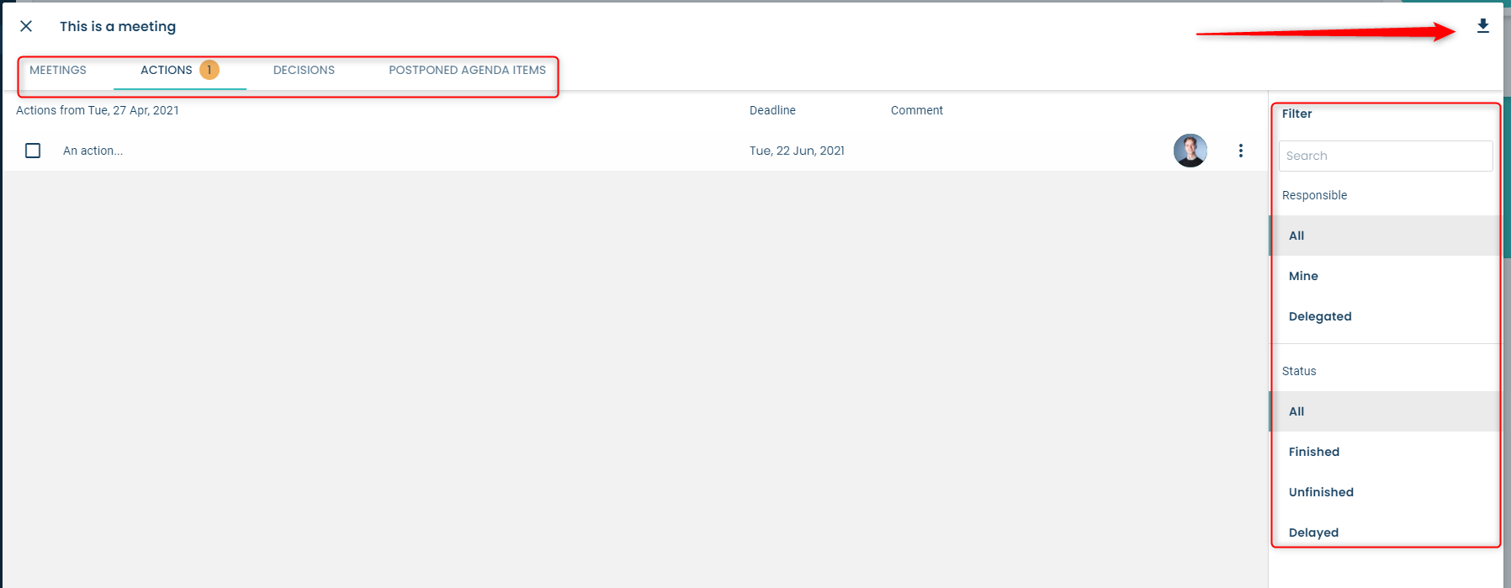Switch to the Meetings tab
This screenshot has width=1511, height=588.
pos(58,70)
